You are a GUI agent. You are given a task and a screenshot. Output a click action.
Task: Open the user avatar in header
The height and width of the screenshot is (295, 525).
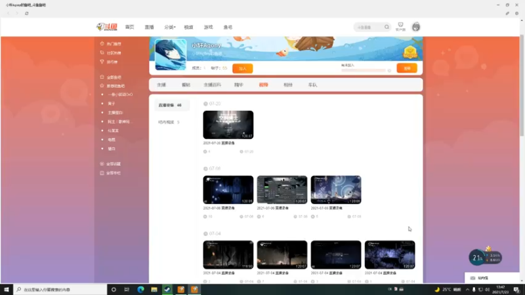pos(416,27)
